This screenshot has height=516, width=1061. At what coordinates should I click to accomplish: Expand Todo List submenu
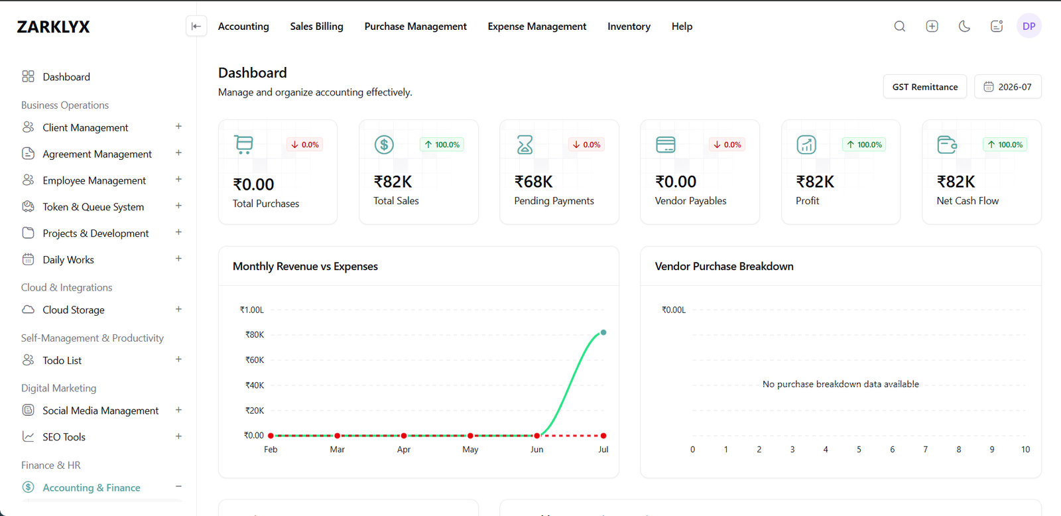[x=178, y=359]
